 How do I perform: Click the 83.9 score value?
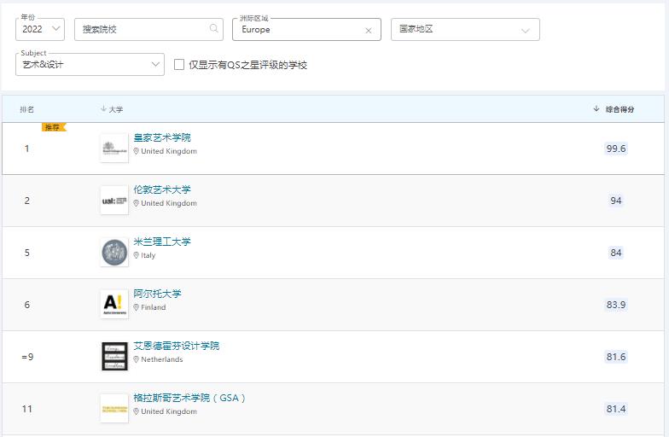point(616,305)
